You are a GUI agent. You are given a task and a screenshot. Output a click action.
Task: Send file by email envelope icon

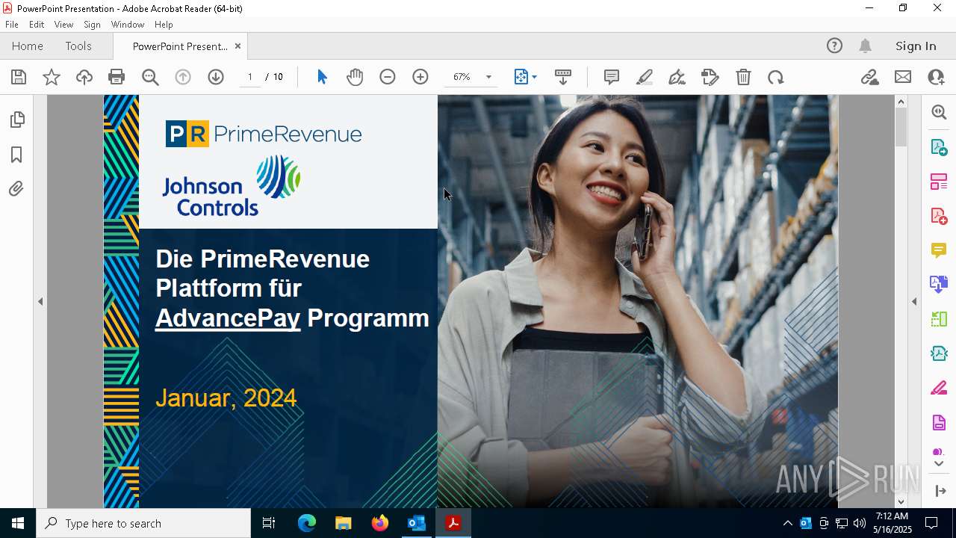coord(903,77)
